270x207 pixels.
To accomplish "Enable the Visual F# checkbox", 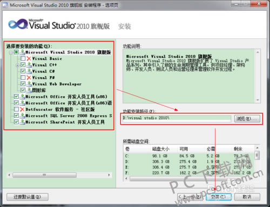I will (23, 77).
